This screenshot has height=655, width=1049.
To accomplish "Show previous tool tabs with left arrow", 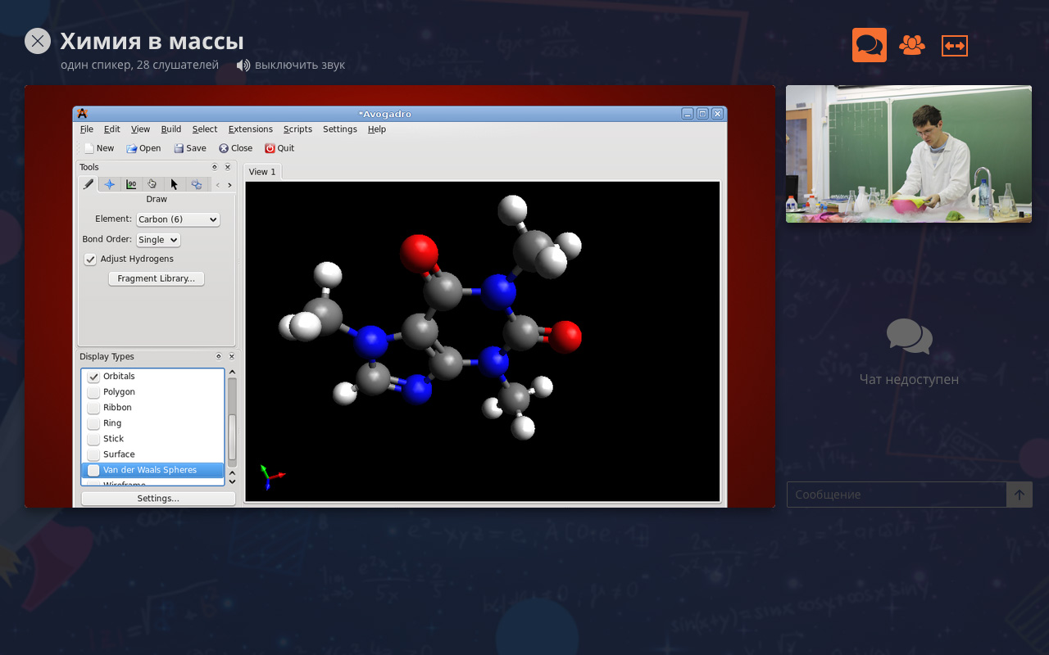I will point(217,185).
